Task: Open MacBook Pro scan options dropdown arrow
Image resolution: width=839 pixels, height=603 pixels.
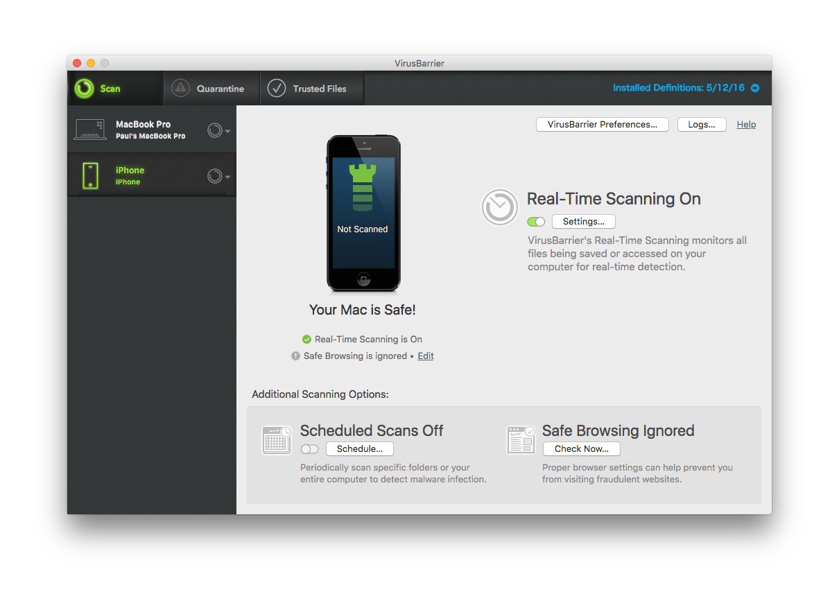Action: [x=228, y=131]
